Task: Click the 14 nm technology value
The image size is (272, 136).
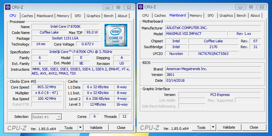Action: 41,44
